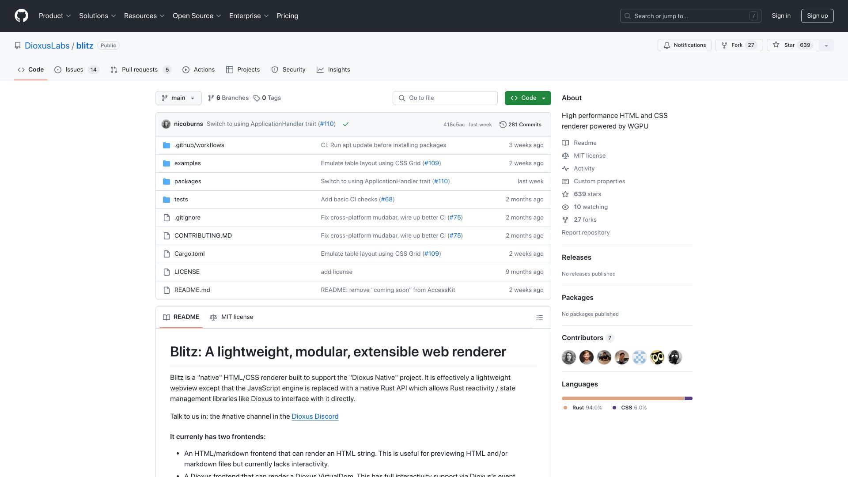Click the Sign in link
Image resolution: width=848 pixels, height=477 pixels.
coord(781,16)
